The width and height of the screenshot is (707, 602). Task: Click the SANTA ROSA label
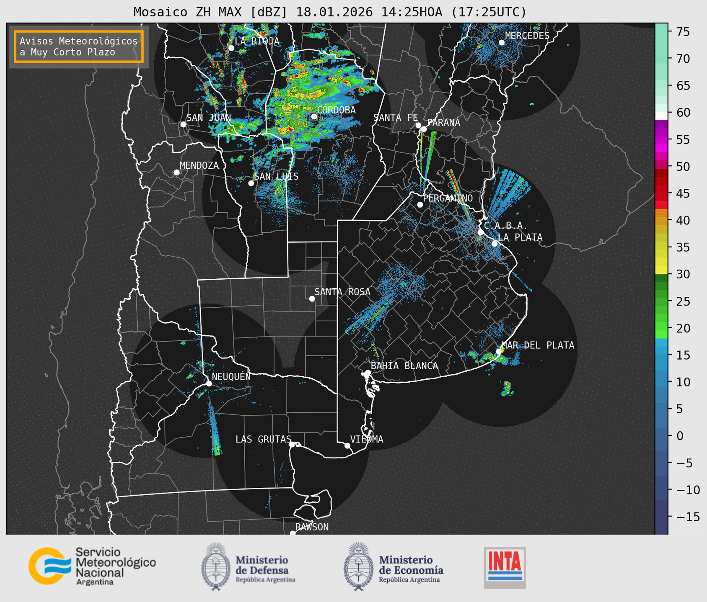(342, 292)
